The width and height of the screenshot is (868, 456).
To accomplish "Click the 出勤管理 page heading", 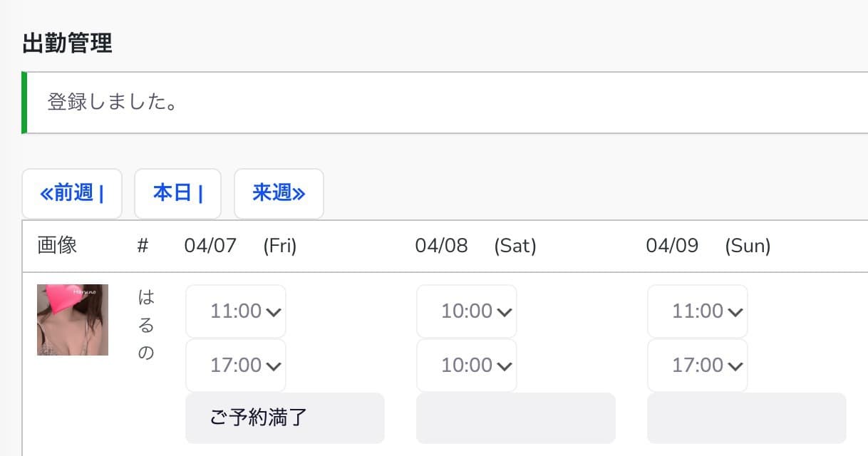I will point(67,43).
